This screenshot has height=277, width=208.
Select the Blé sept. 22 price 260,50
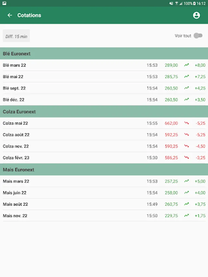pos(171,88)
